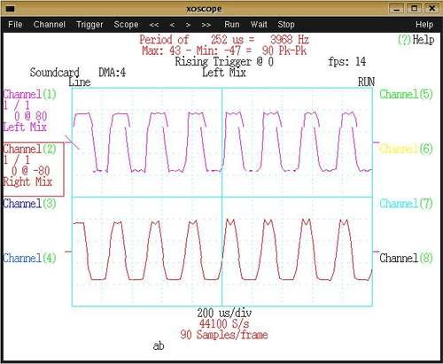This screenshot has width=443, height=364.
Task: Click the single > timebase button
Action: click(x=188, y=25)
